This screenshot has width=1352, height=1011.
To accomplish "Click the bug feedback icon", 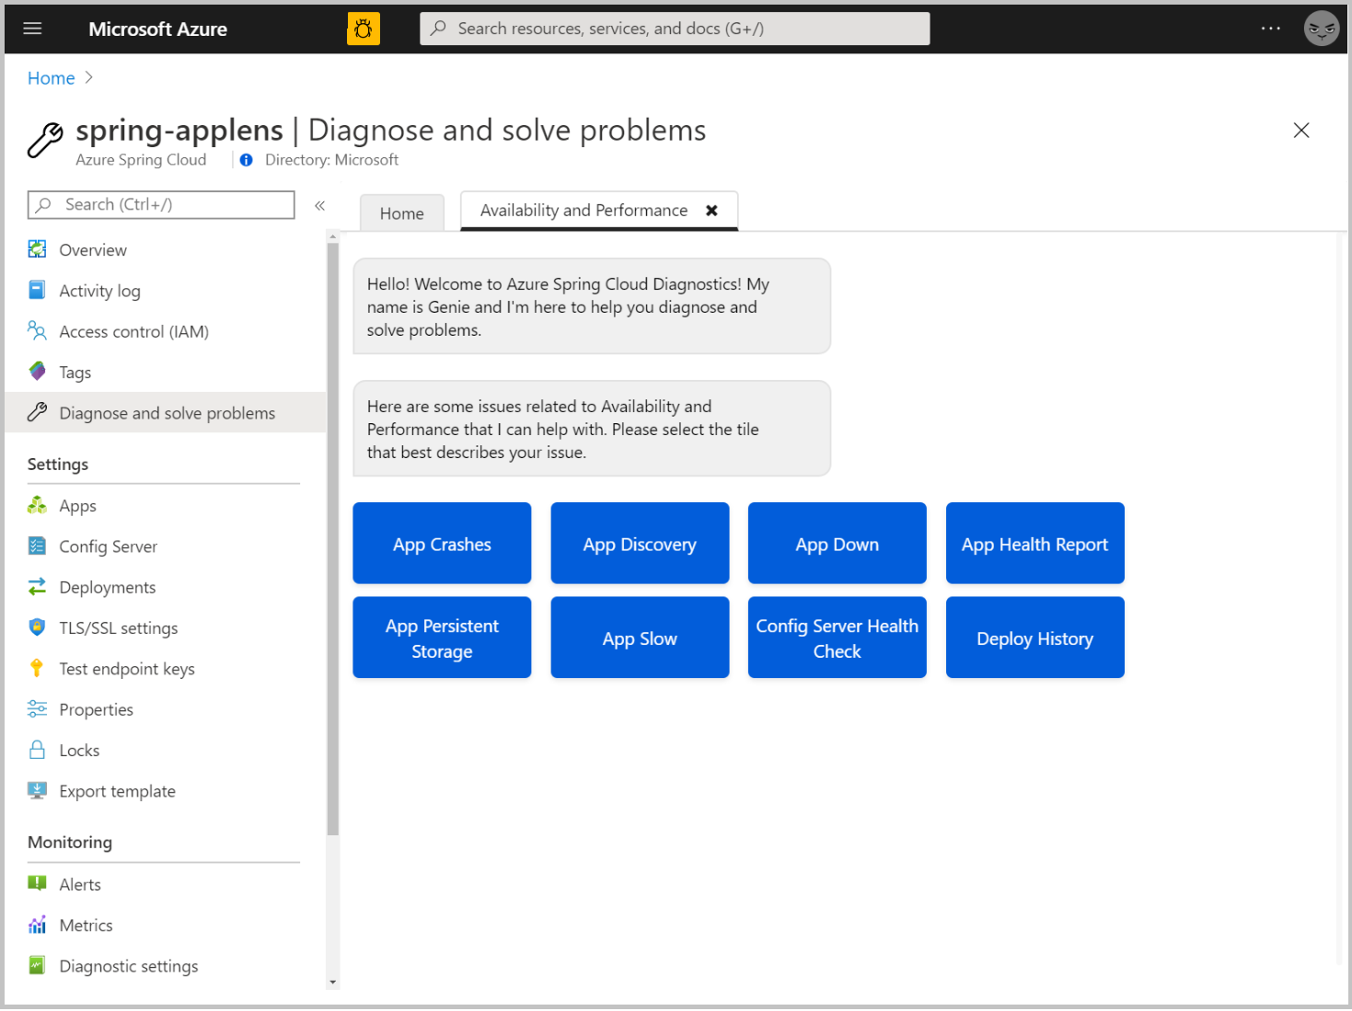I will point(364,29).
